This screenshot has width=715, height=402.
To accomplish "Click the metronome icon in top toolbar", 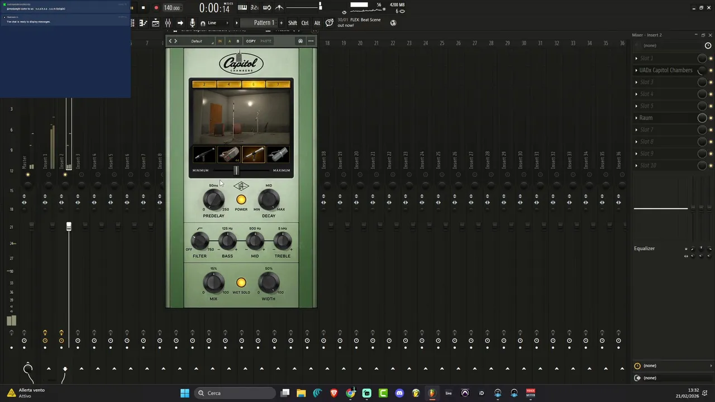I will [x=279, y=7].
